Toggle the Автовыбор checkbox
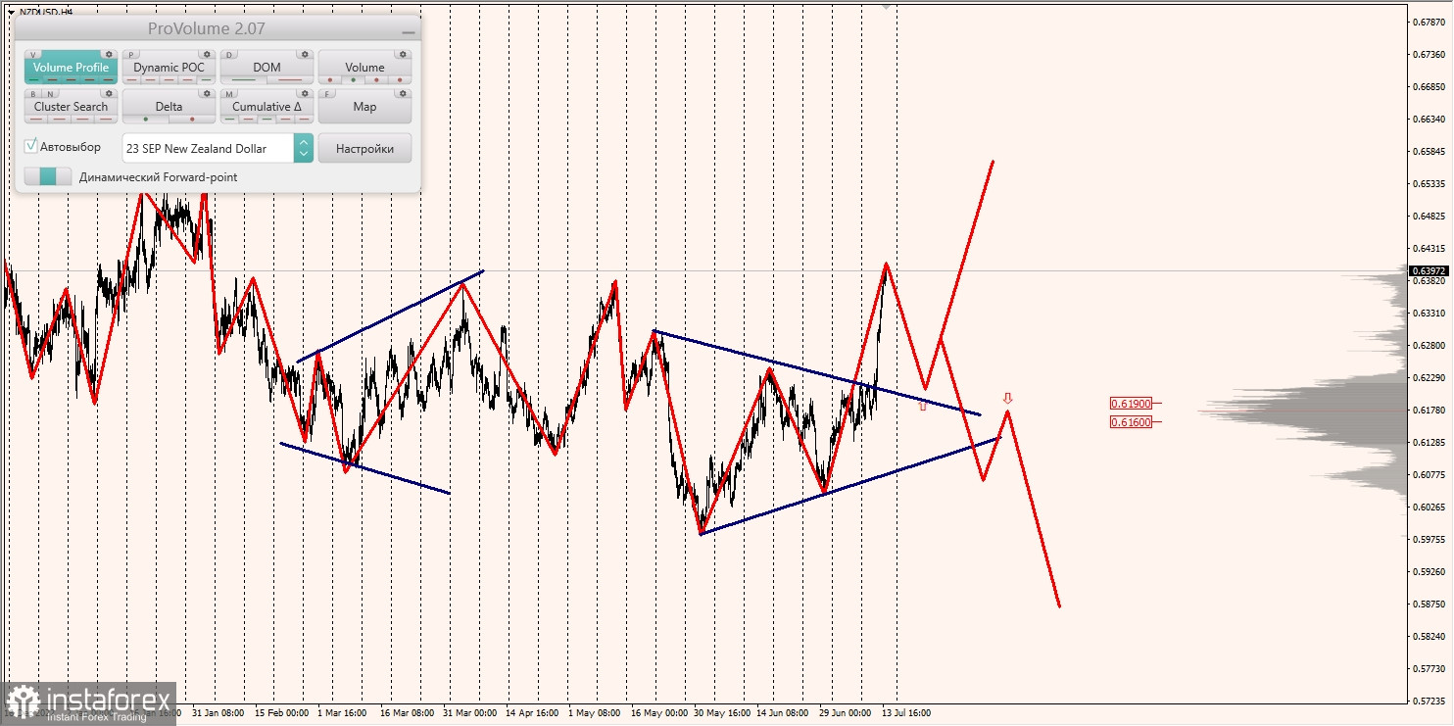 click(31, 146)
